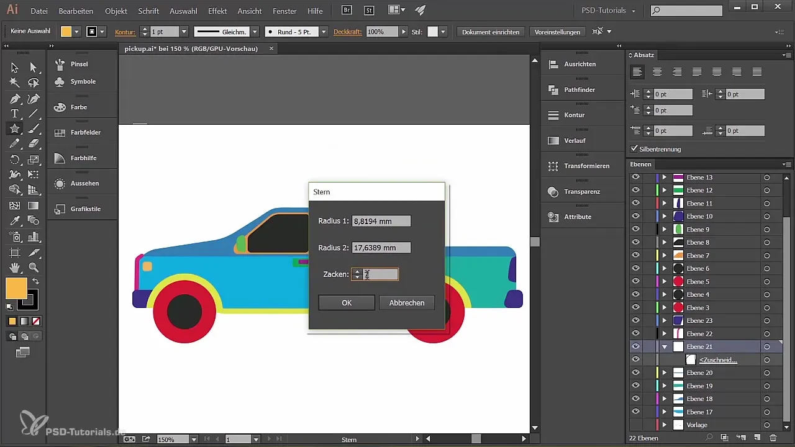The width and height of the screenshot is (795, 447).
Task: Select the Pen tool
Action: point(15,98)
